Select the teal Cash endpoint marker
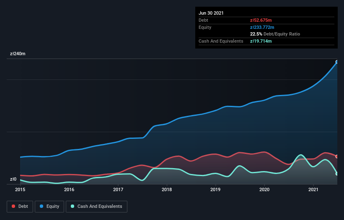The width and height of the screenshot is (344, 220). (337, 174)
